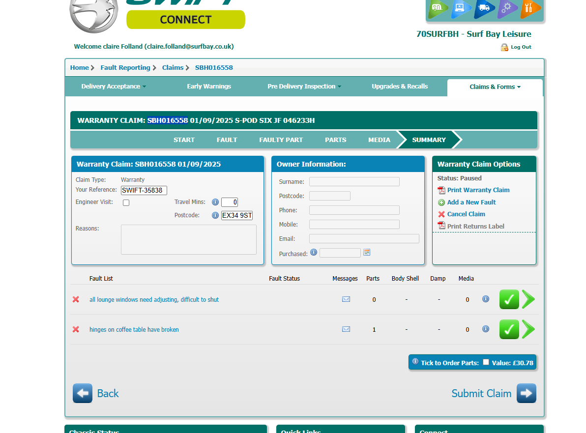Open the hinges on coffee table fault
Viewport: 586px width, 433px height.
point(134,329)
